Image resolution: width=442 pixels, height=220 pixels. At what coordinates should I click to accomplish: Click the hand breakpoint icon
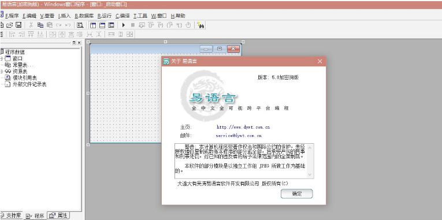pyautogui.click(x=188, y=25)
